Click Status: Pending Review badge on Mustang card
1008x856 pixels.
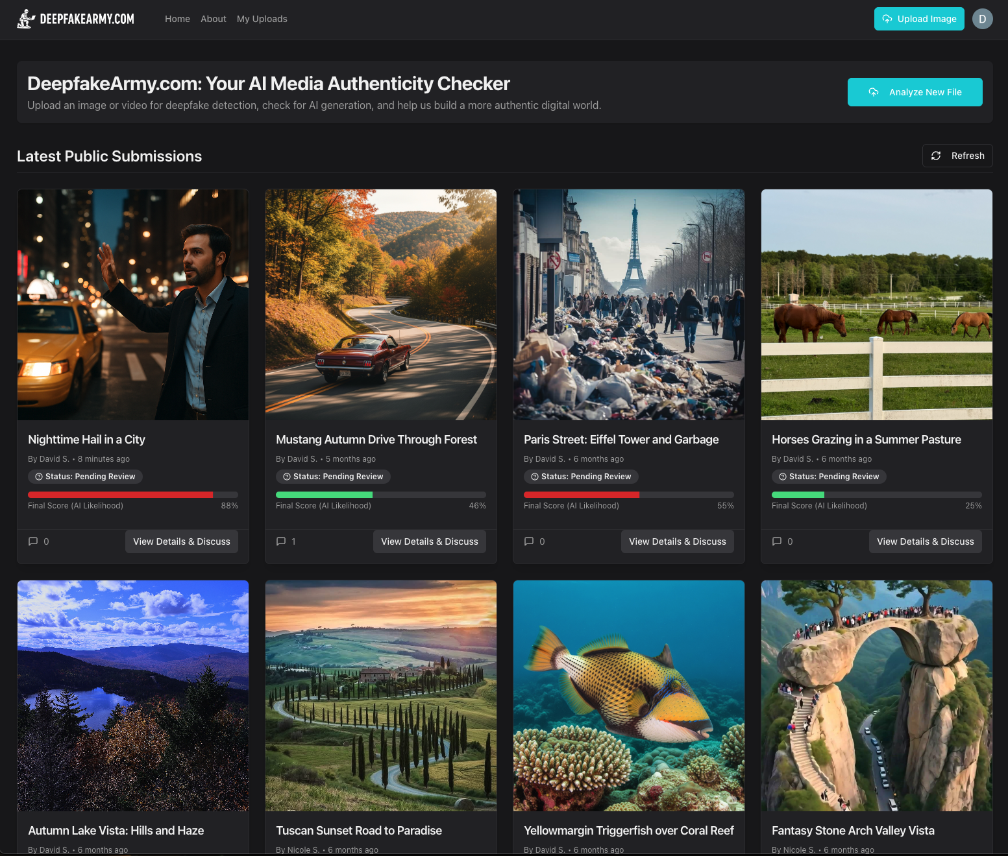coord(333,477)
